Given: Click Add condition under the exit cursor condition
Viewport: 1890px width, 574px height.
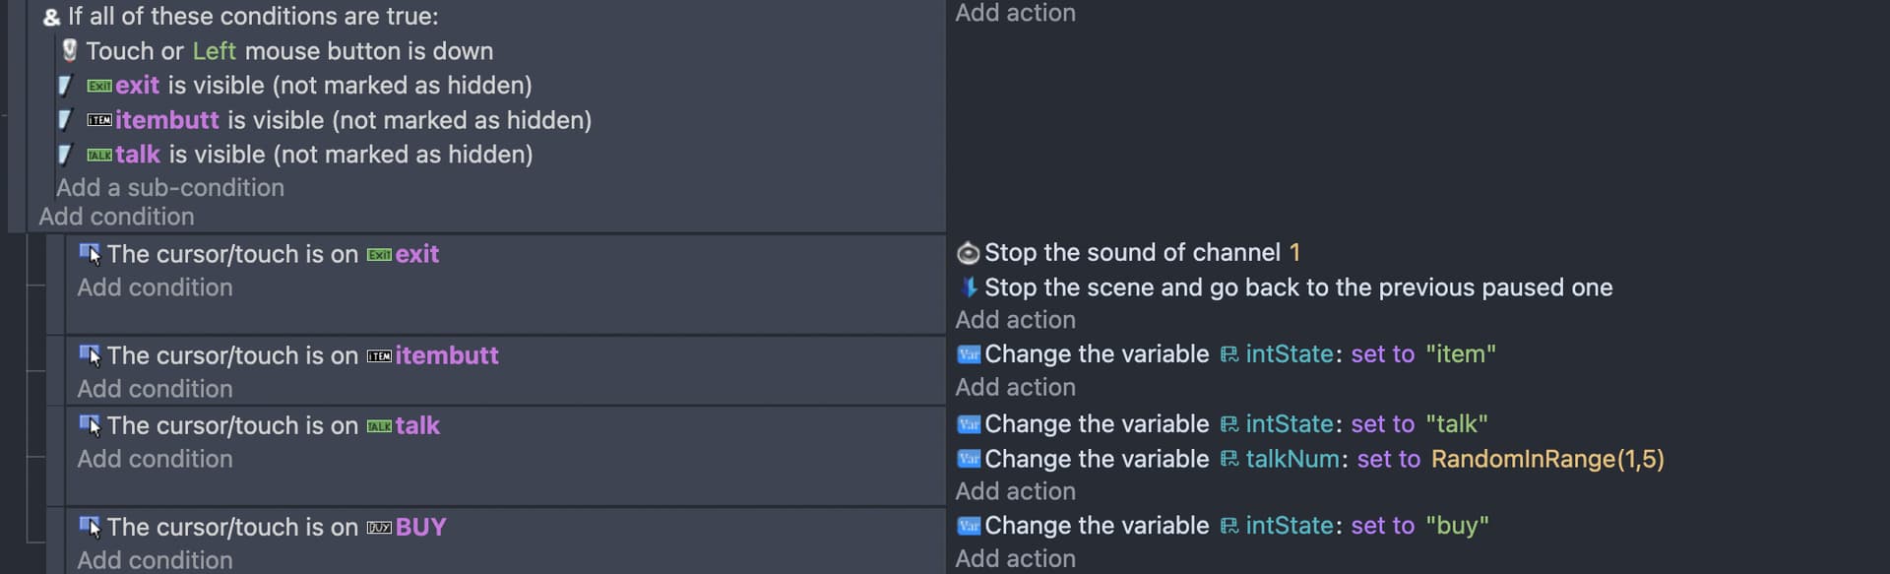Looking at the screenshot, I should [x=156, y=287].
